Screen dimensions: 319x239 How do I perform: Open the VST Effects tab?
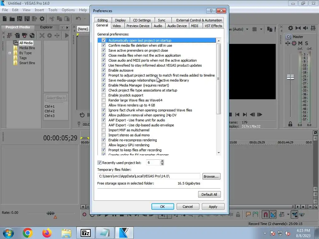213,26
